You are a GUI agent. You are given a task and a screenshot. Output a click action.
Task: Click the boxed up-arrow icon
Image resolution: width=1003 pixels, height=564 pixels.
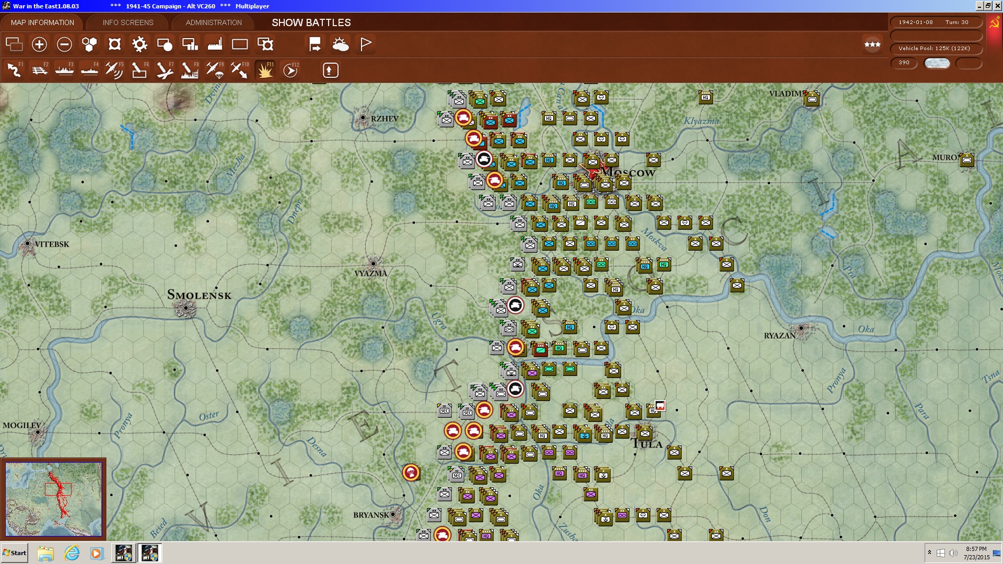[330, 70]
